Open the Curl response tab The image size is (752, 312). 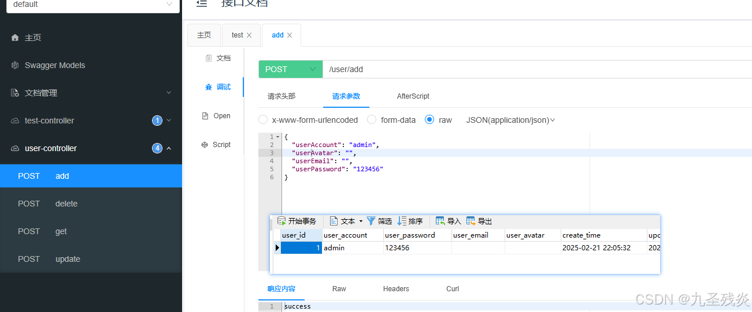(453, 289)
